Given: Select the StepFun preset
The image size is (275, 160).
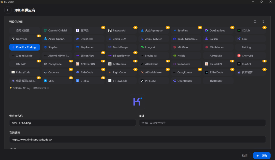Looking at the screenshot, I should (57, 47).
